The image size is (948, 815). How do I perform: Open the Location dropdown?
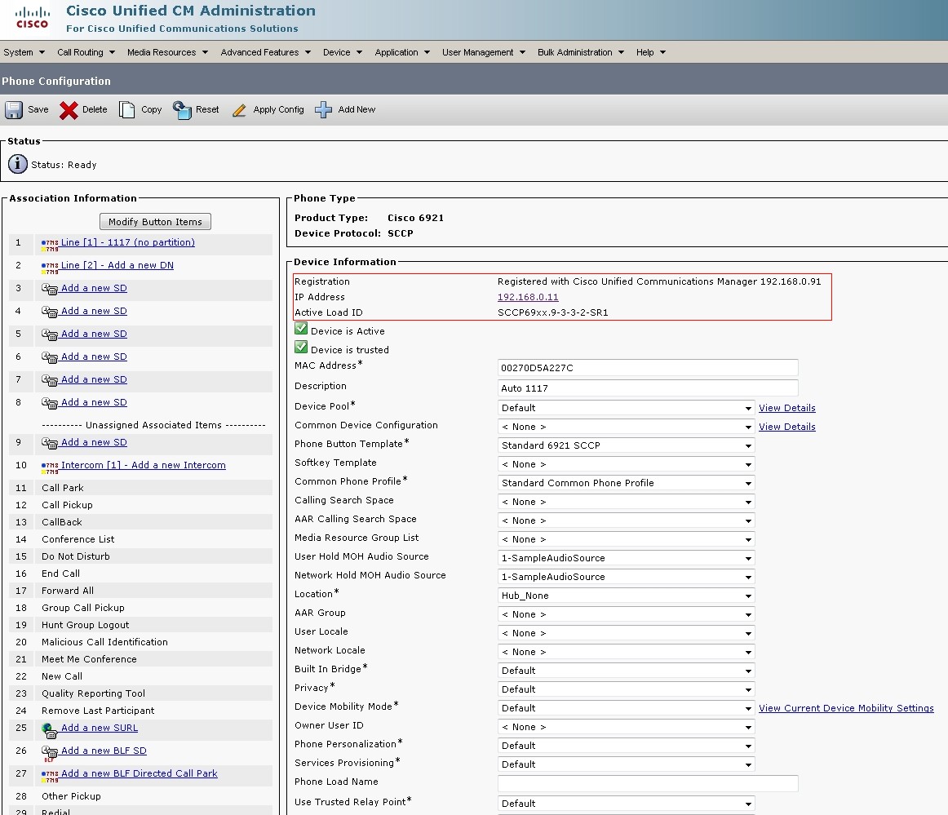[x=626, y=596]
